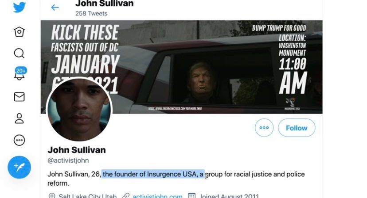Click the highlighted Insurgence USA bio text
The height and width of the screenshot is (198, 367).
click(153, 174)
